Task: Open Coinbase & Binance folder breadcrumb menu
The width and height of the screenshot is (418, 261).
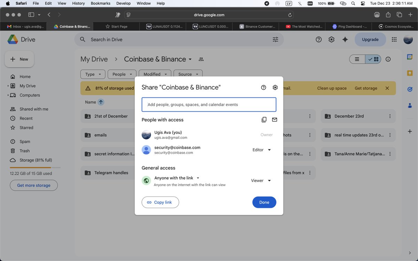Action: point(158,59)
